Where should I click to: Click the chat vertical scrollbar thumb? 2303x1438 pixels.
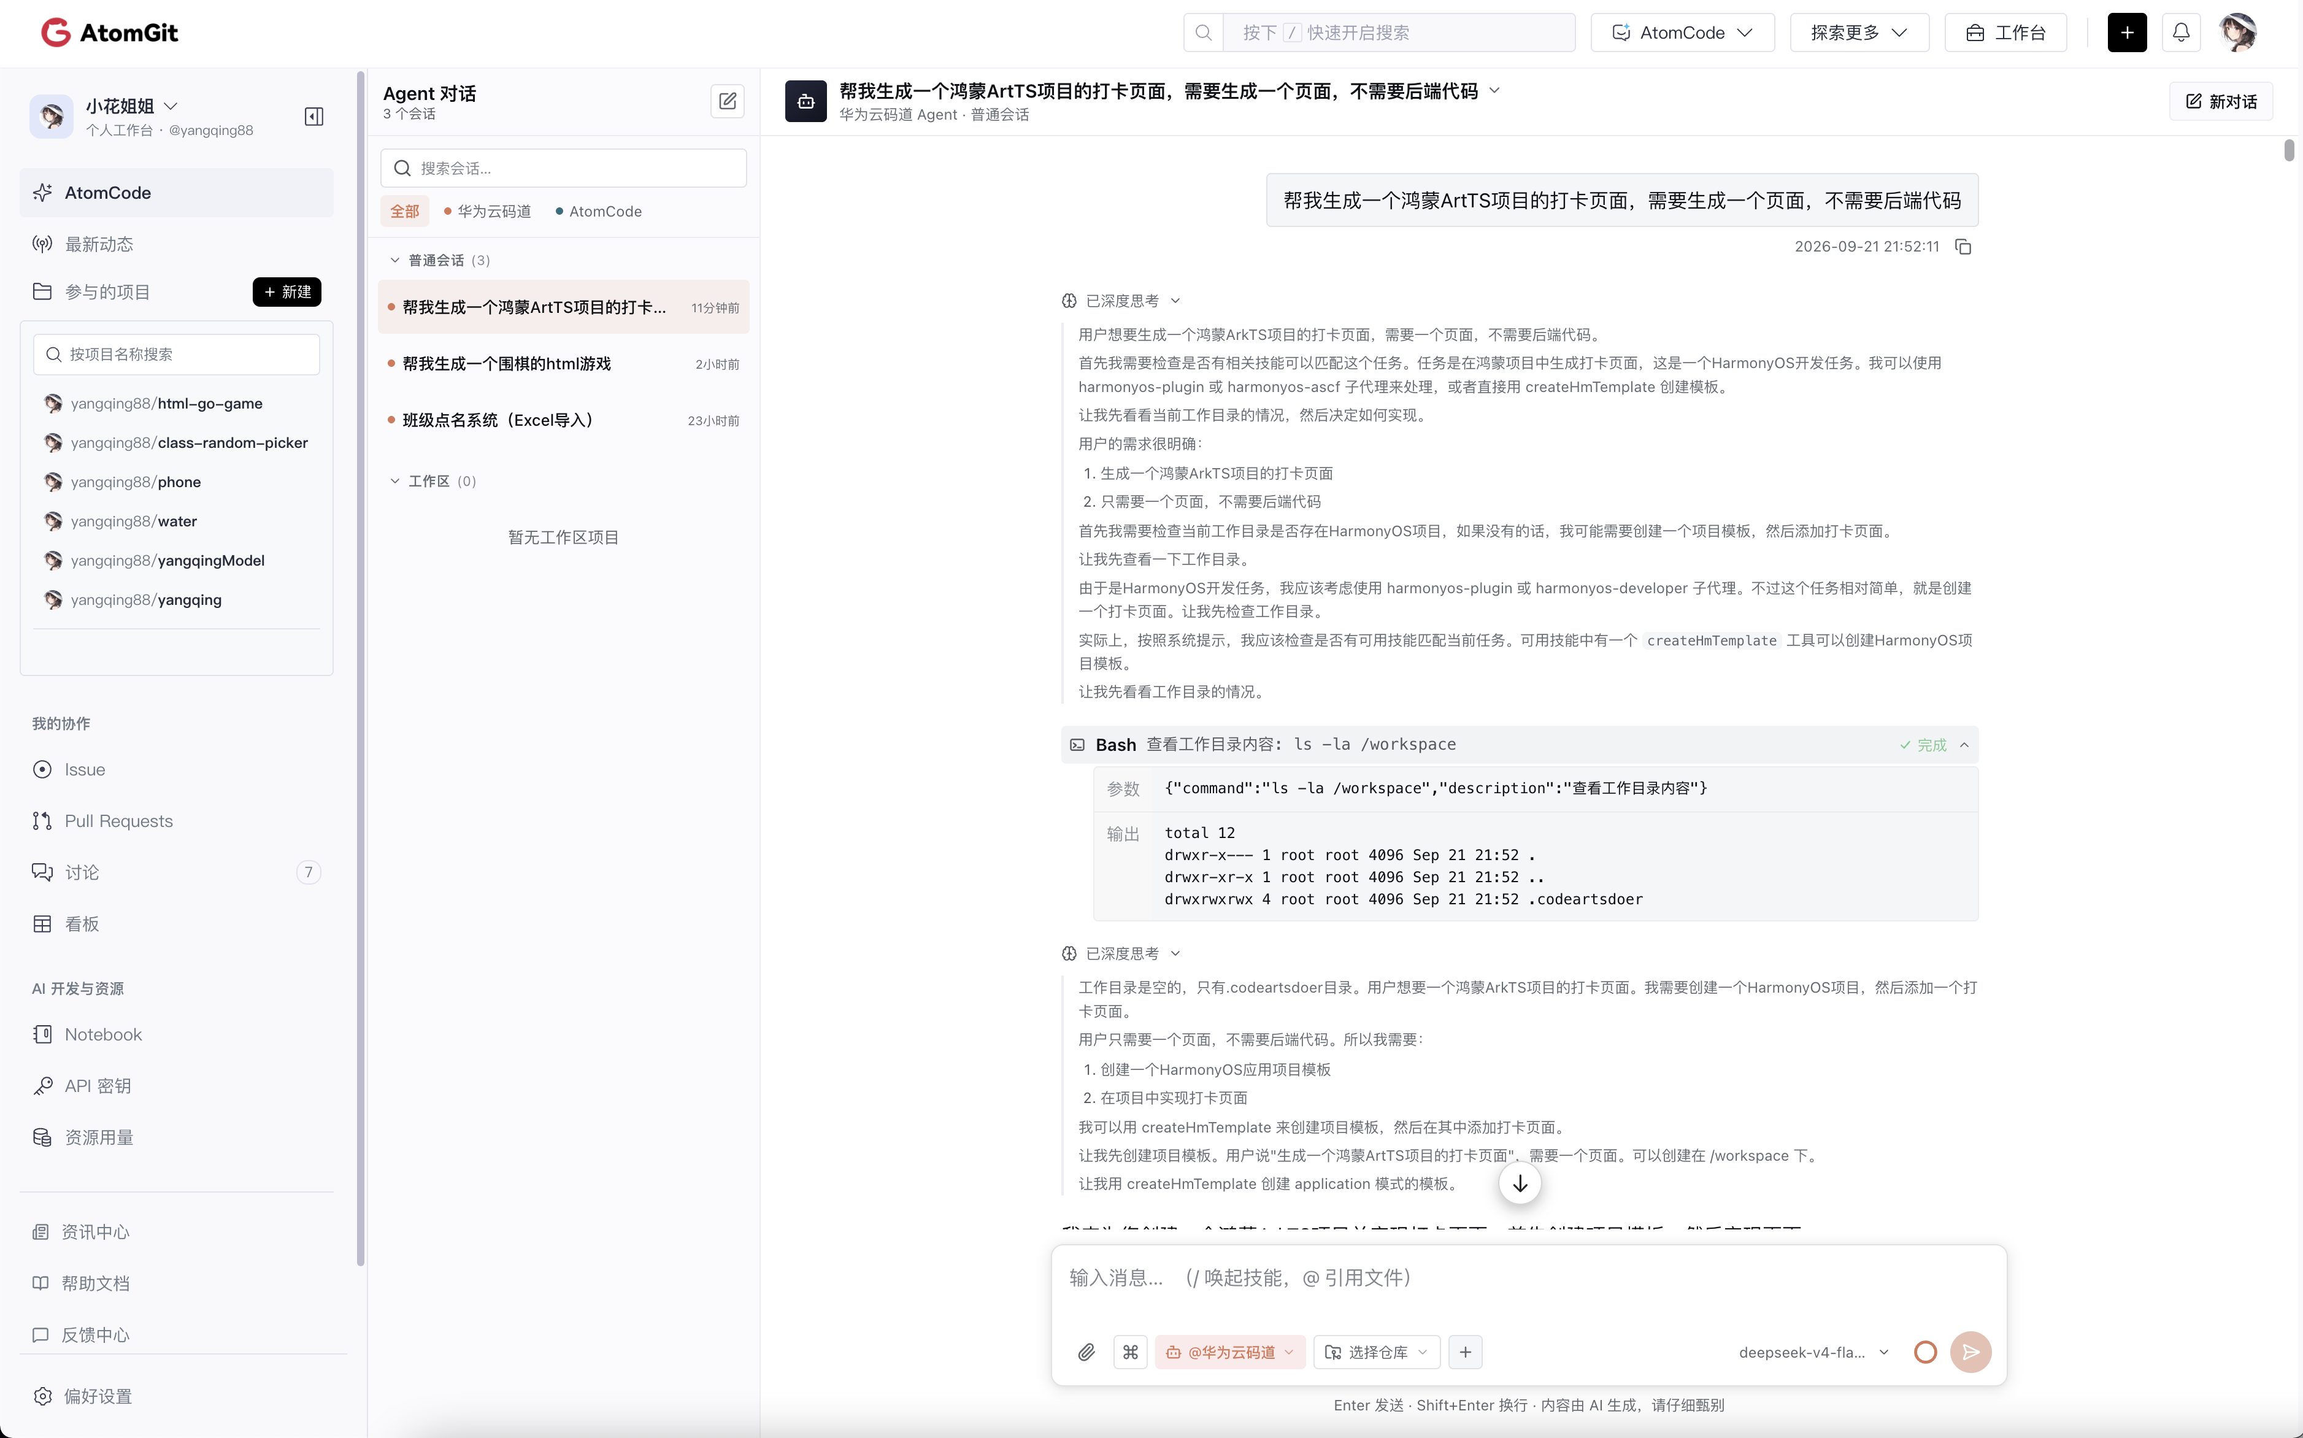(x=2289, y=150)
